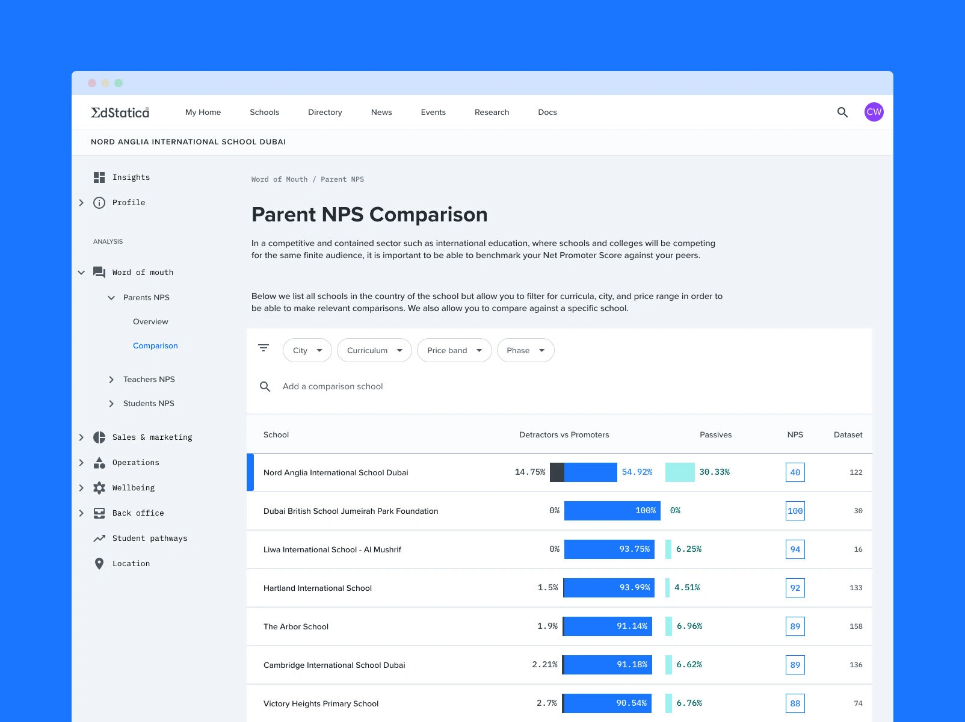Open Location in the sidebar
965x722 pixels.
tap(131, 564)
